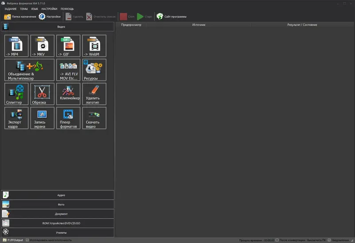
Task: Expand the Фото category
Action: (x=58, y=204)
